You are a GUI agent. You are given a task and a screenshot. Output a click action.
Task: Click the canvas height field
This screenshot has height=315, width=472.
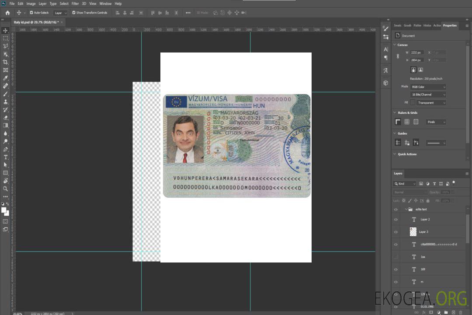pos(417,60)
